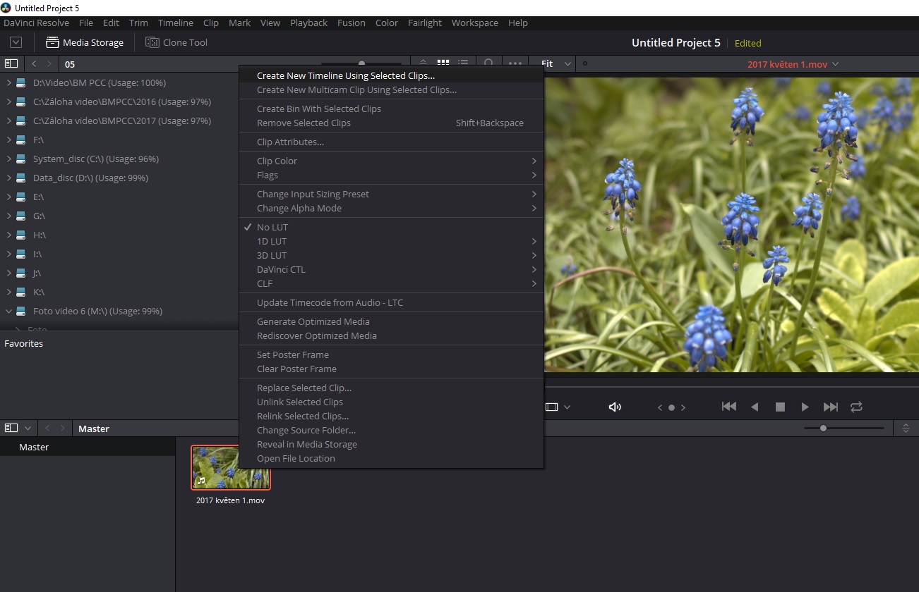Click the Play forward button in viewer
Viewport: 919px width, 592px height.
coord(805,407)
